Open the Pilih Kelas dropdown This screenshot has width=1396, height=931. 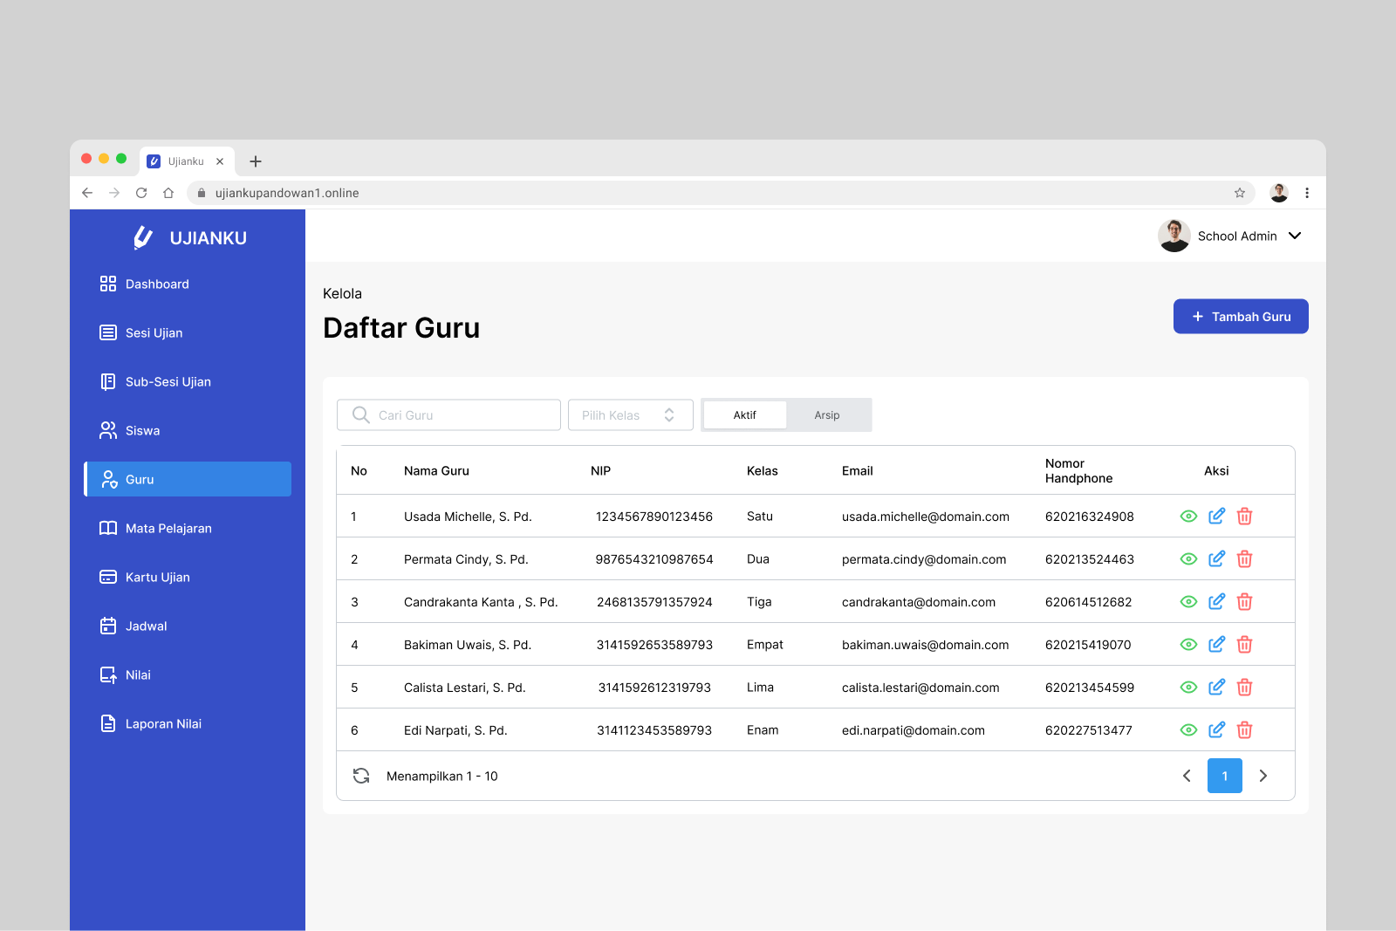tap(630, 415)
